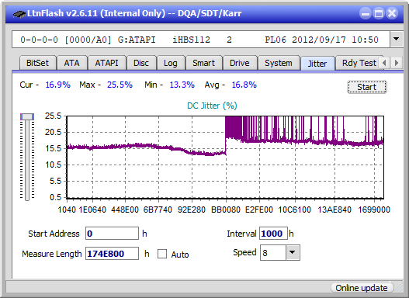Screen dimensions: 409x298
Task: Click the Interval field showing 1000
Action: click(x=273, y=234)
